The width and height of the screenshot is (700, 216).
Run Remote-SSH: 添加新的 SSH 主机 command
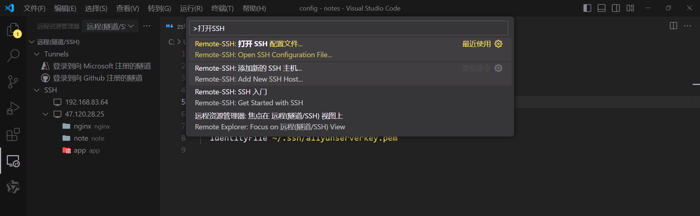[350, 74]
